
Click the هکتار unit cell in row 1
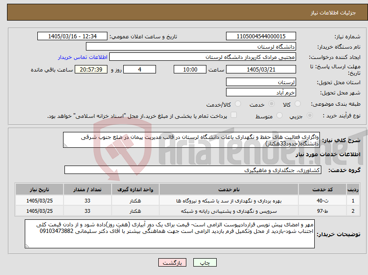[135, 201]
